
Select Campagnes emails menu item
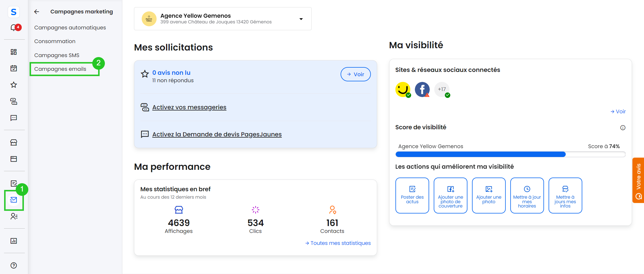[60, 69]
